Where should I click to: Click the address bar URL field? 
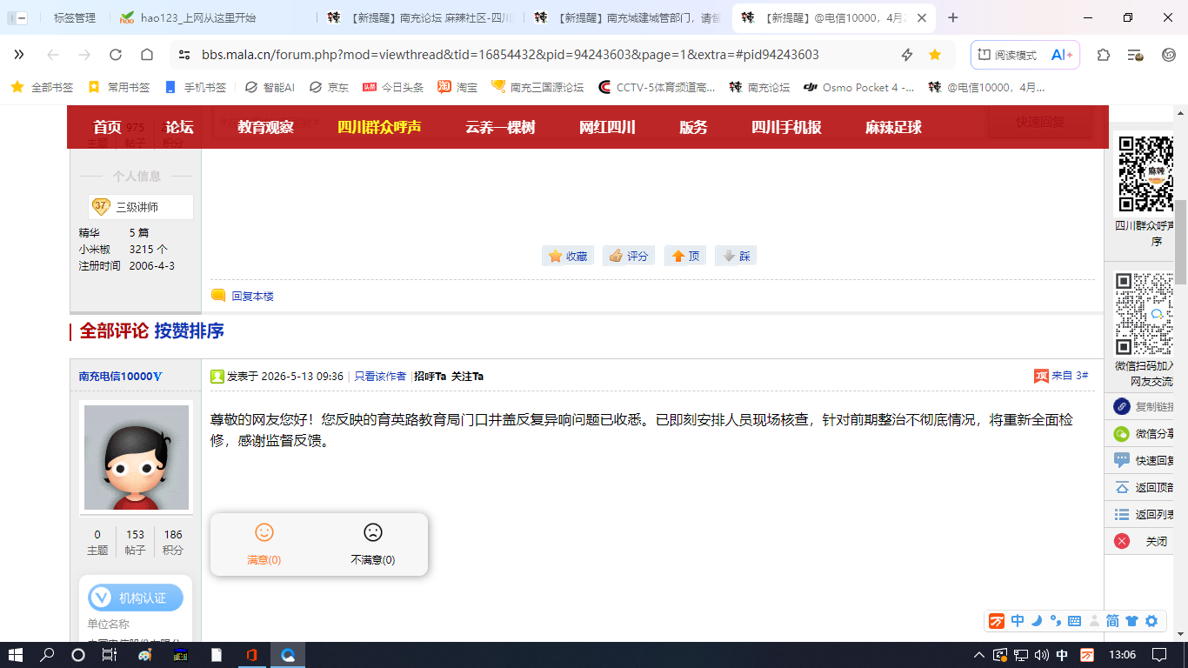(x=510, y=55)
